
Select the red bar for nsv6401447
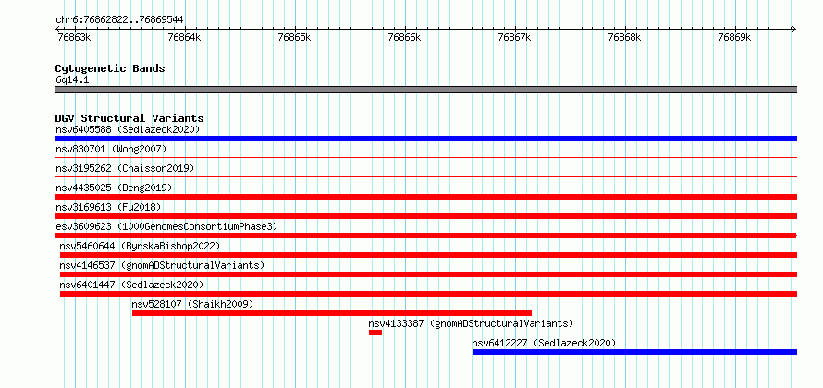point(428,294)
